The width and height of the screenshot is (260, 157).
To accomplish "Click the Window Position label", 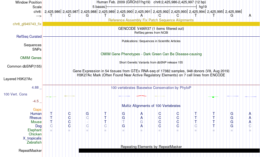I will click(28, 2).
